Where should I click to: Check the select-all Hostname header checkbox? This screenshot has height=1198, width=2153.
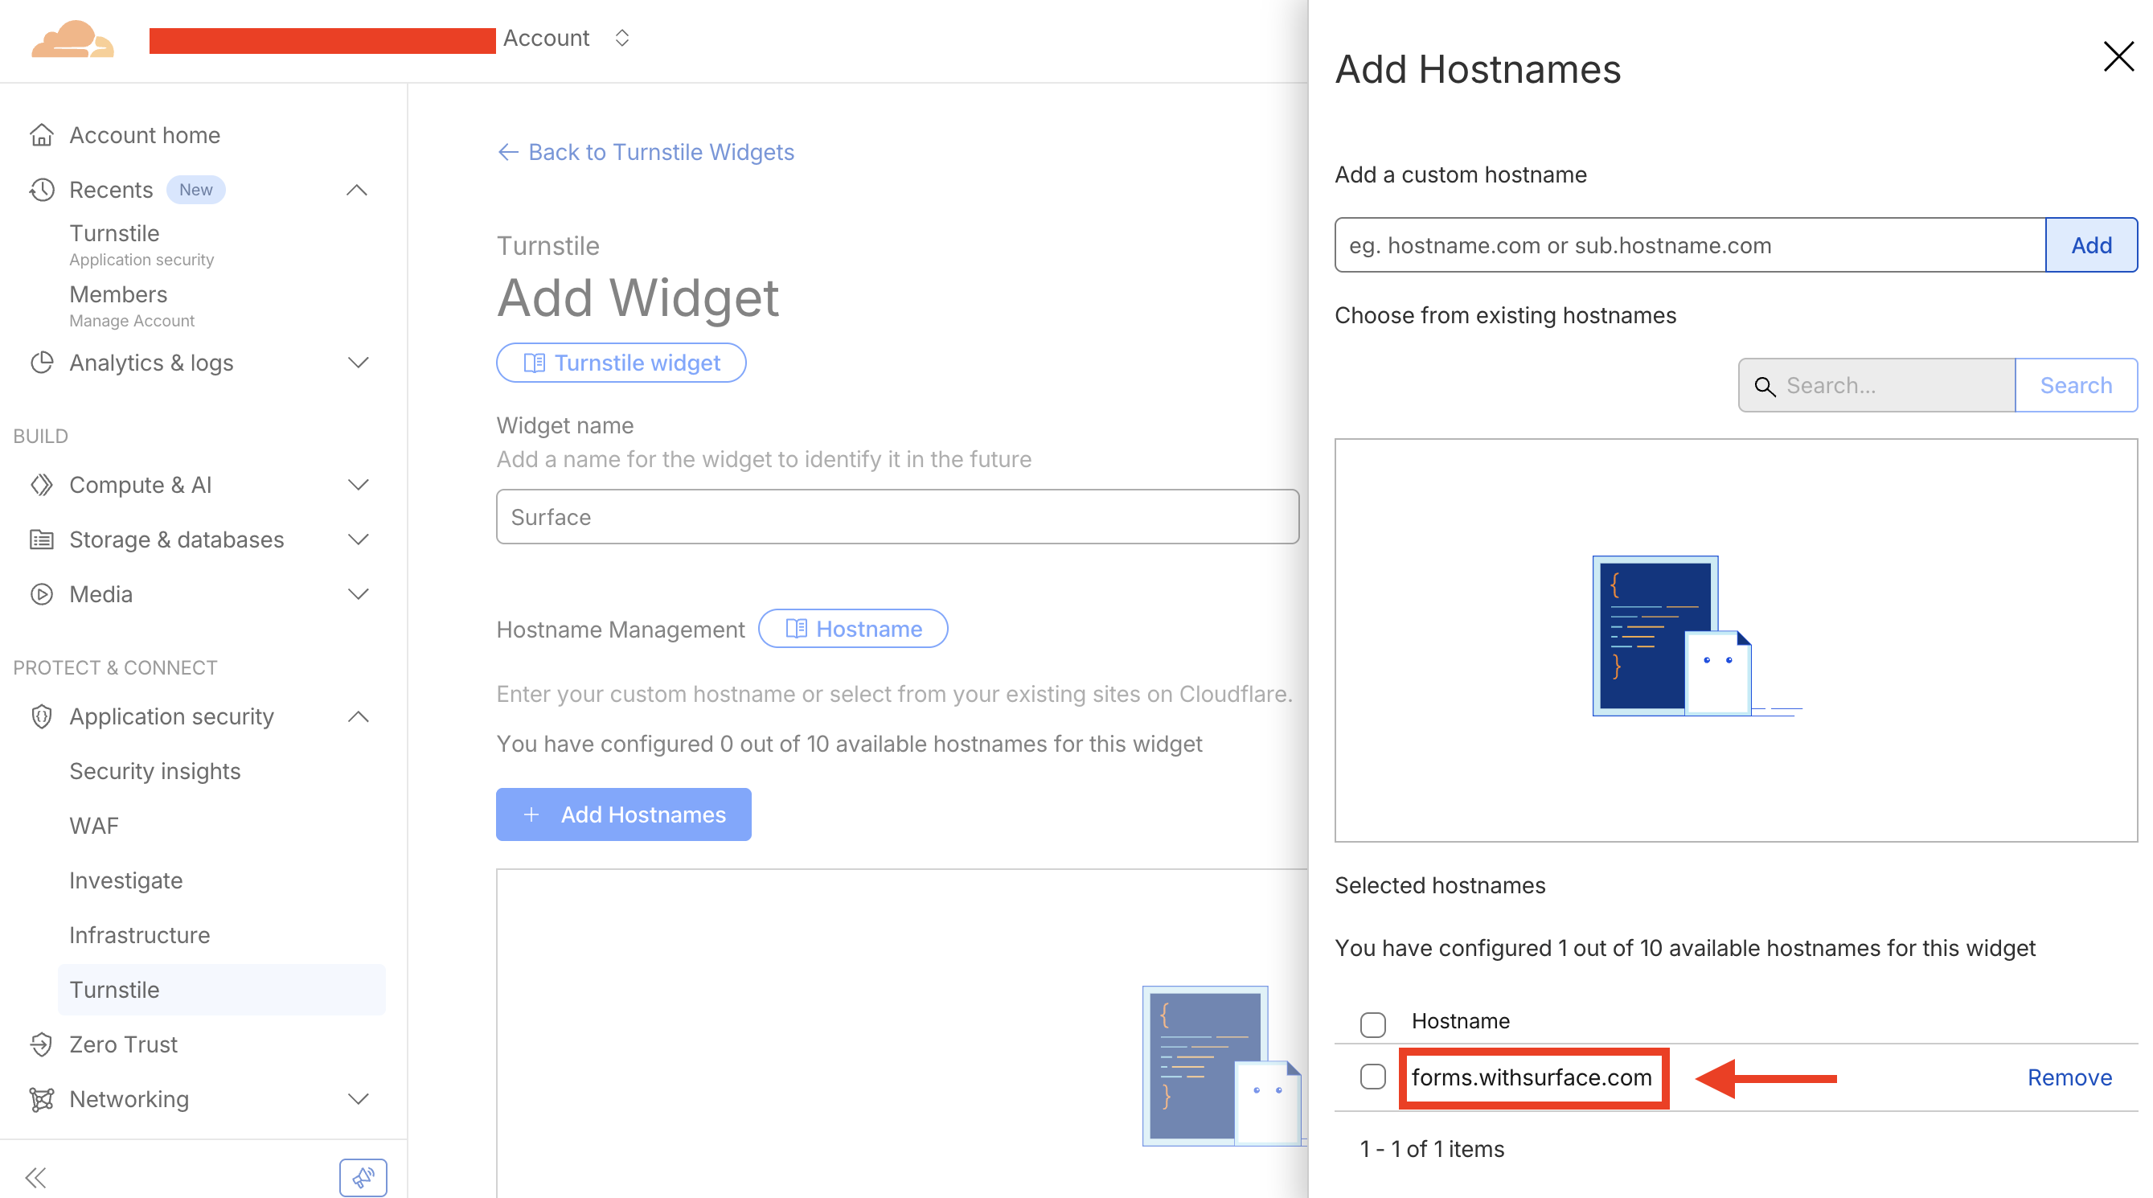[1372, 1024]
